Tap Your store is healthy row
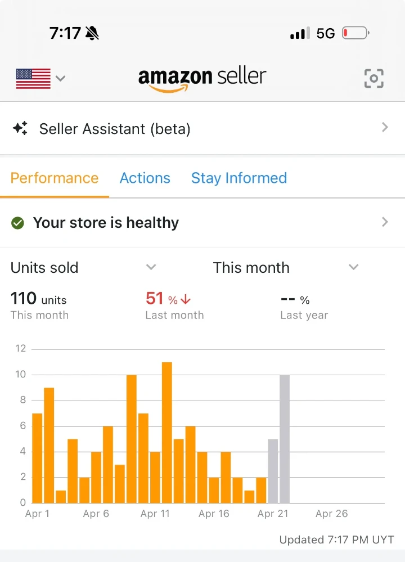Screen dimensions: 405x562 202,223
